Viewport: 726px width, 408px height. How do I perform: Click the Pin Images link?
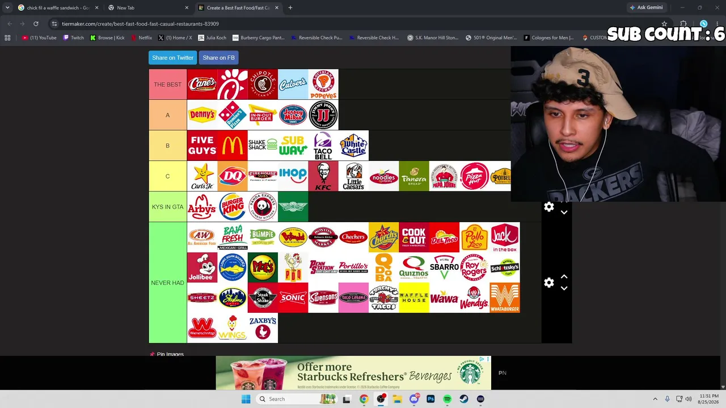click(x=170, y=354)
